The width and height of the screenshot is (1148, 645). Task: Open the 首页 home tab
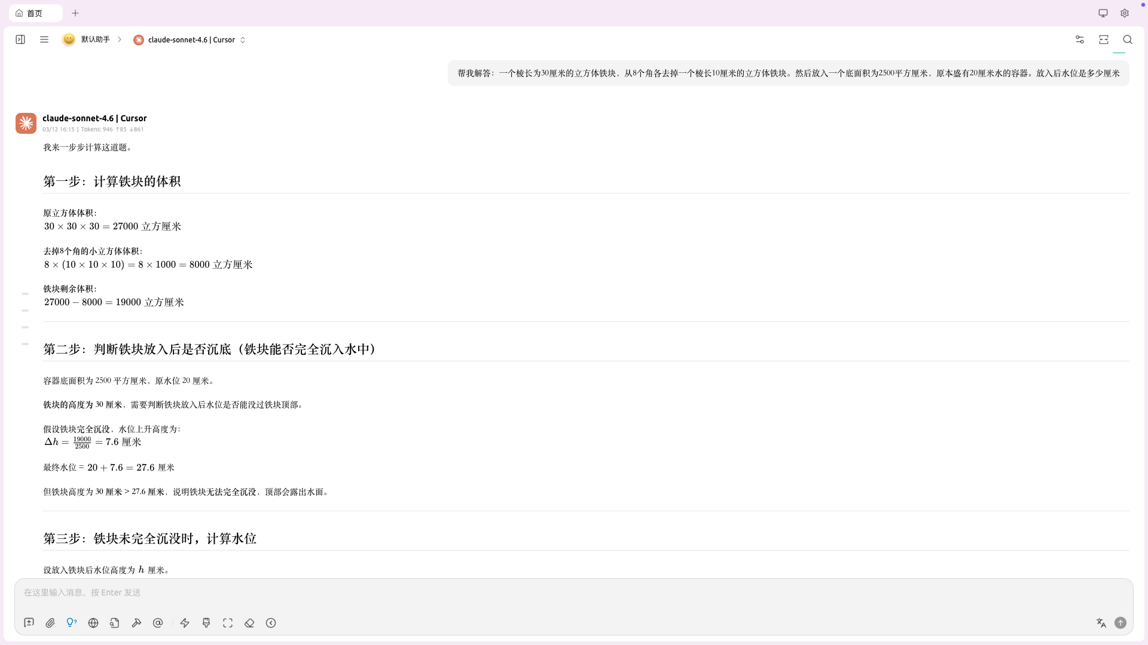(x=35, y=13)
